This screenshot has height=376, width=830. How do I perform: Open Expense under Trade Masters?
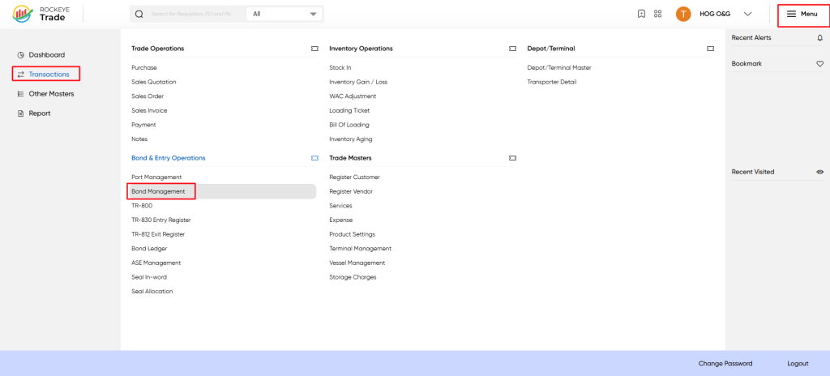341,220
